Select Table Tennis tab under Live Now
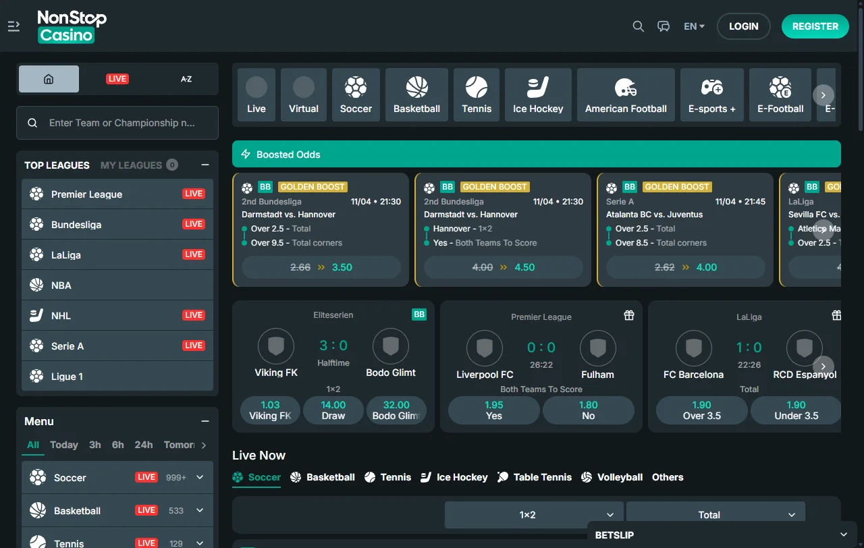864x548 pixels. click(x=535, y=477)
